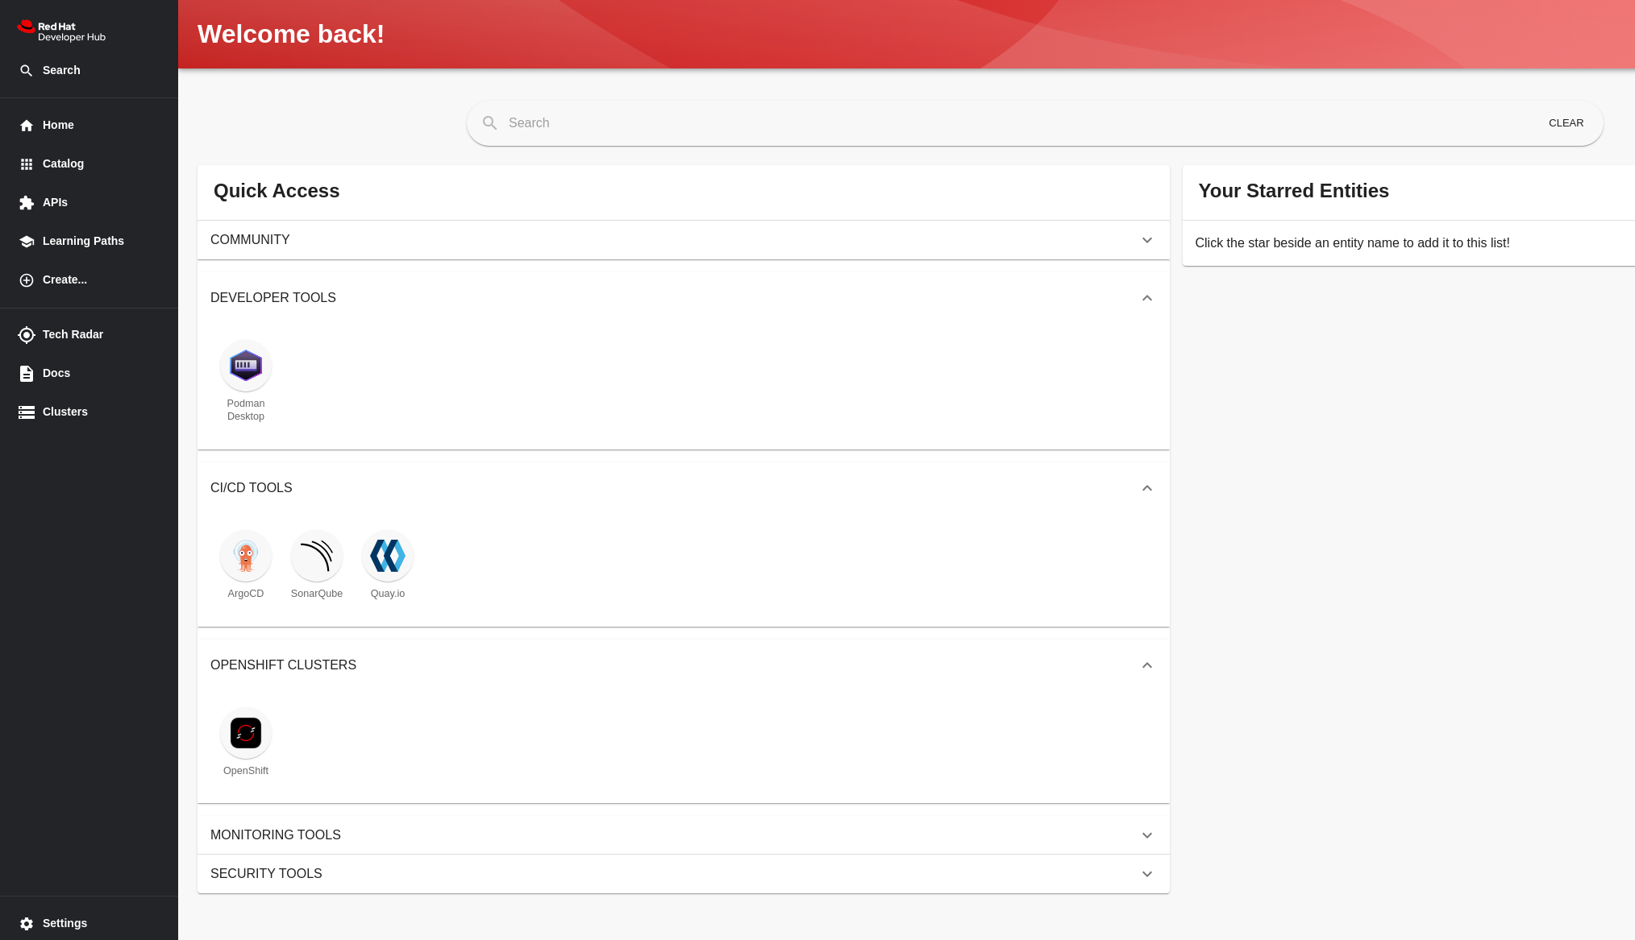This screenshot has height=940, width=1635.
Task: Open the APIs menu item
Action: [x=54, y=202]
